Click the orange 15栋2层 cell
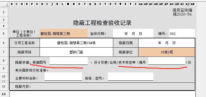Screen dimensions: 206x97 point(167,52)
